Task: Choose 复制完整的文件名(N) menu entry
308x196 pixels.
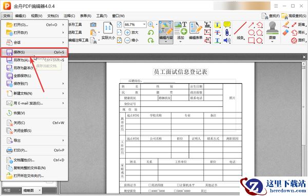Action: pyautogui.click(x=35, y=168)
